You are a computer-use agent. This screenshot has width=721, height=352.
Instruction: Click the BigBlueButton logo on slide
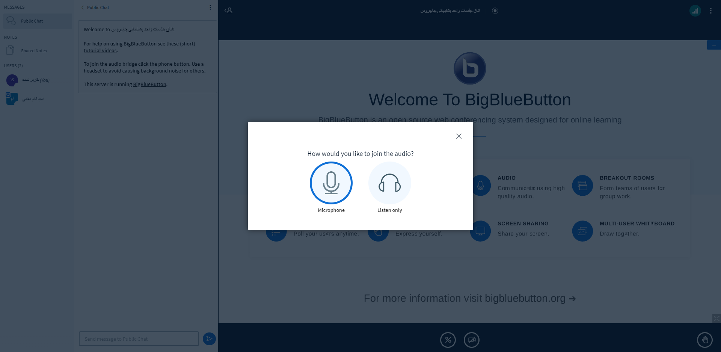[470, 68]
